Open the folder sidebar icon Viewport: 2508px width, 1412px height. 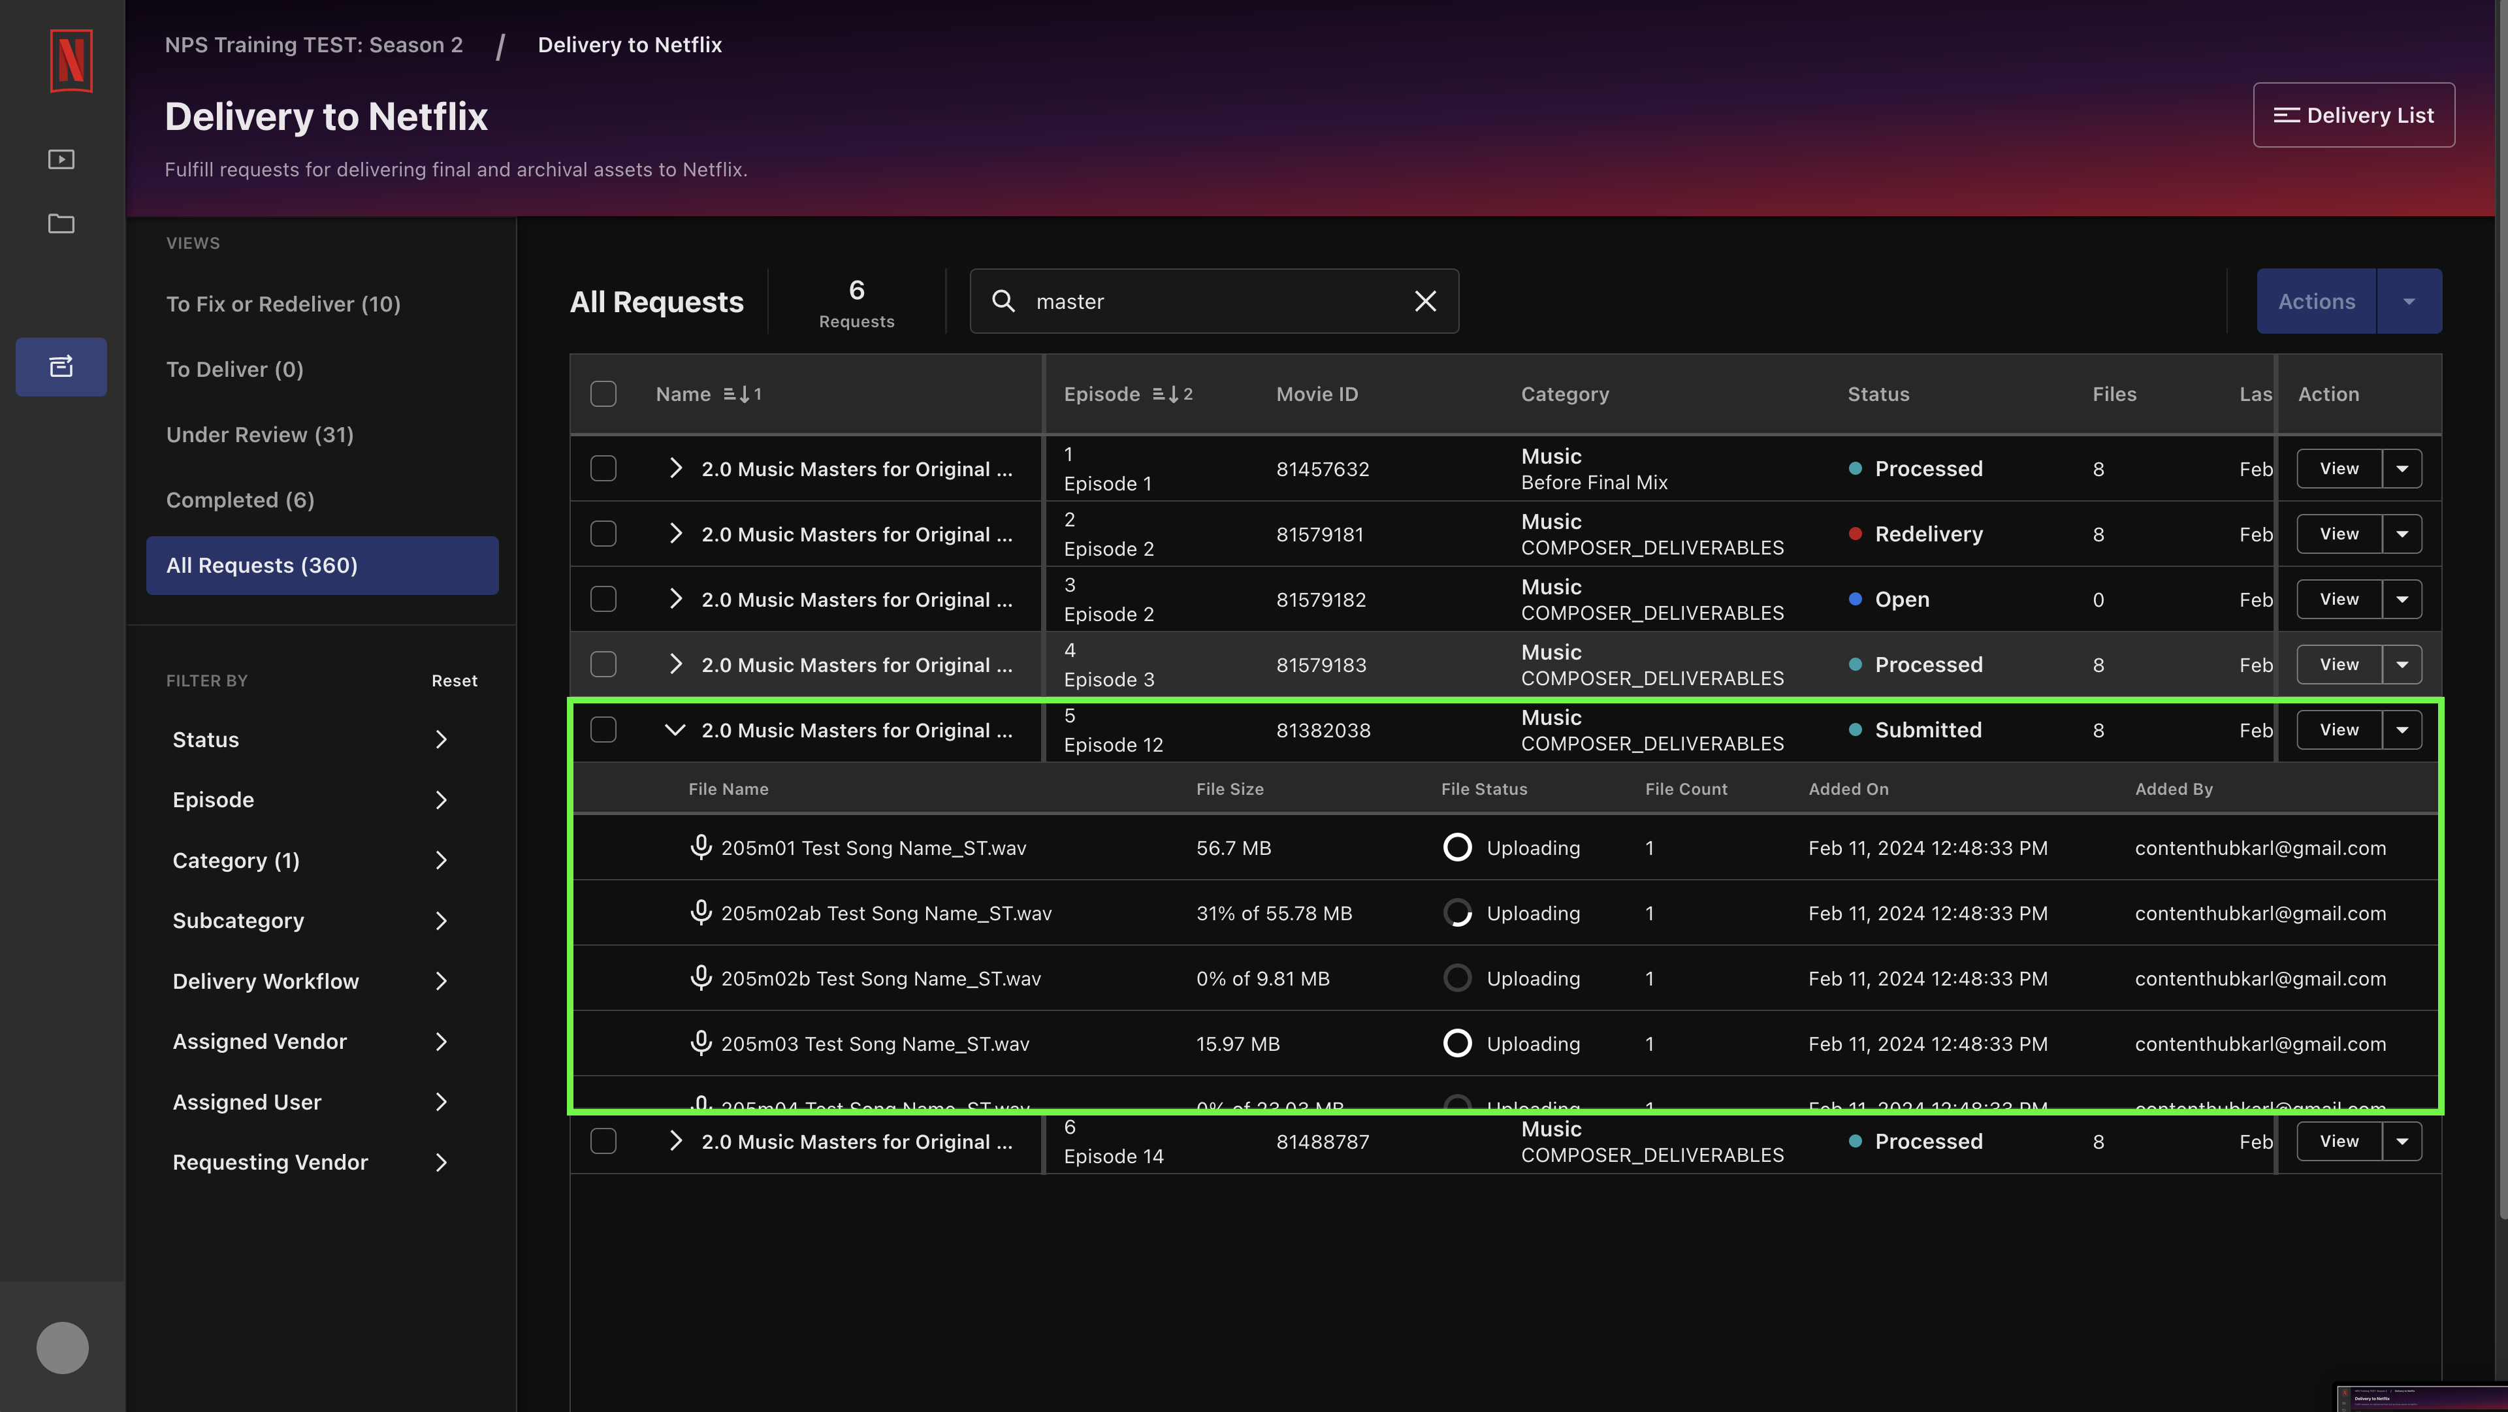point(61,223)
